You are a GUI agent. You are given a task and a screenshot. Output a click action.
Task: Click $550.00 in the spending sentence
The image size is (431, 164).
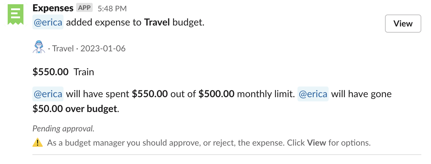click(150, 94)
